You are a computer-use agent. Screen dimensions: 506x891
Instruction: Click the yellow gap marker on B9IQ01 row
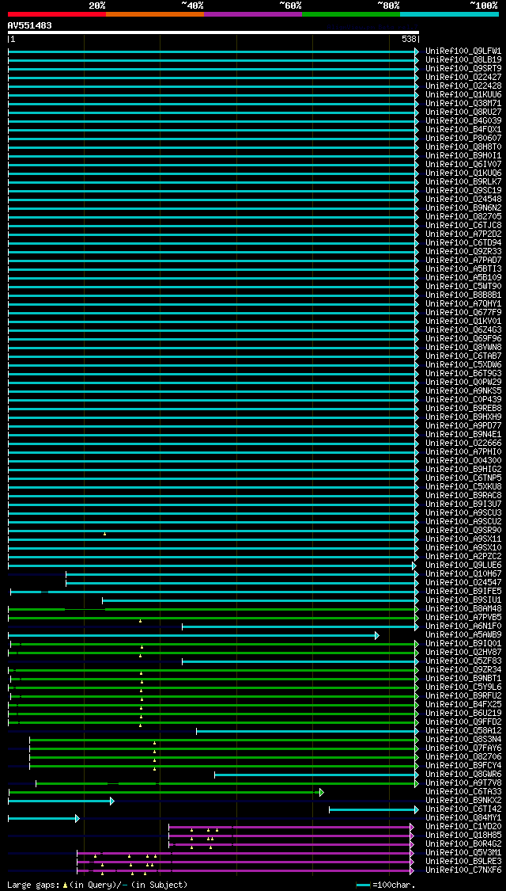pyautogui.click(x=142, y=646)
